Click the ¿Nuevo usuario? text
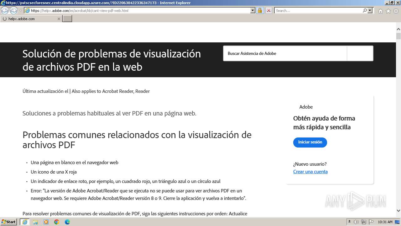Viewport: 401px width, 226px height. click(x=310, y=164)
